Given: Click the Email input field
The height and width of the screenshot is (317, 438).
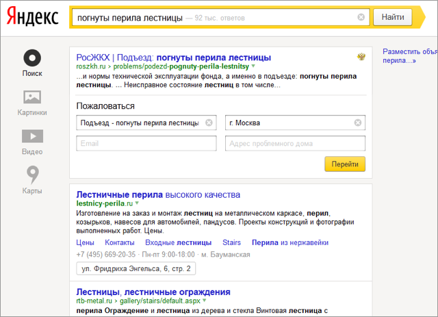Looking at the screenshot, I should (x=146, y=144).
